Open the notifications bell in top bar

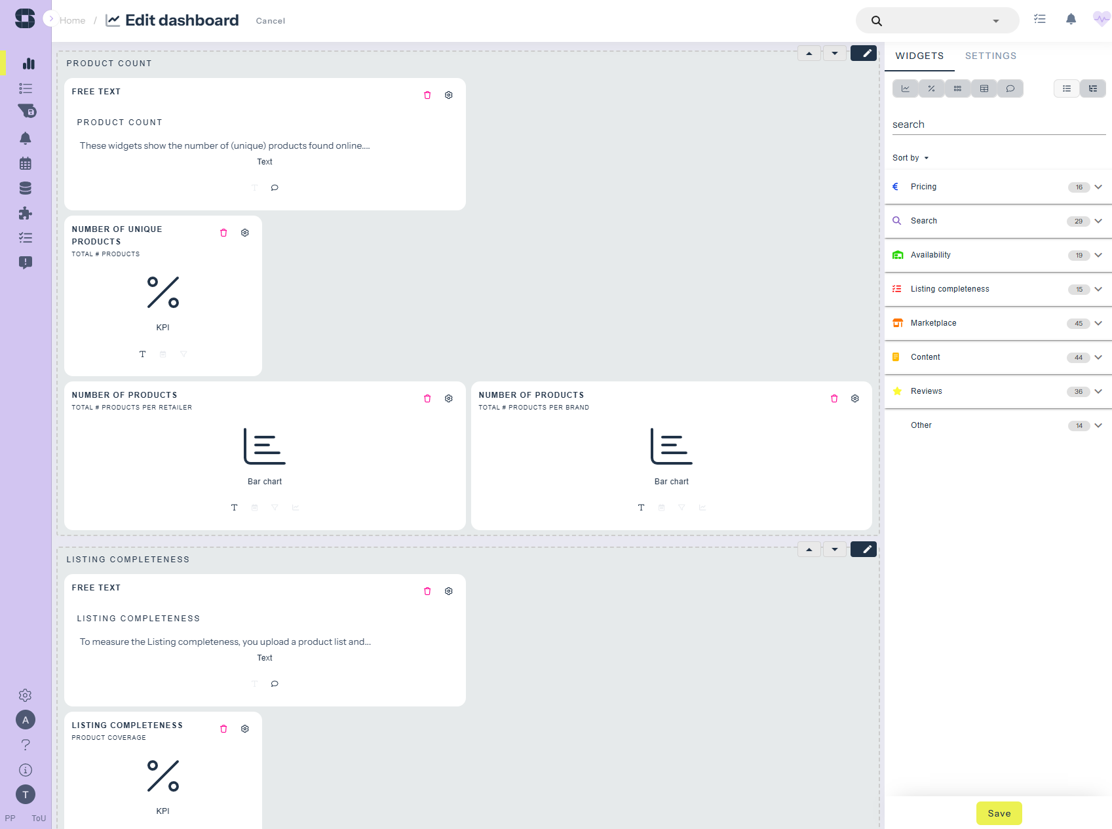[x=1071, y=20]
